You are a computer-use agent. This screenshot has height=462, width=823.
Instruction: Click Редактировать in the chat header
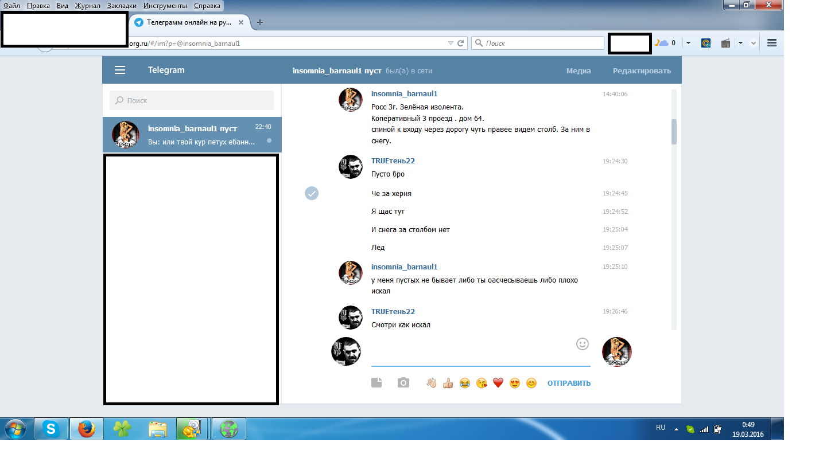(642, 71)
